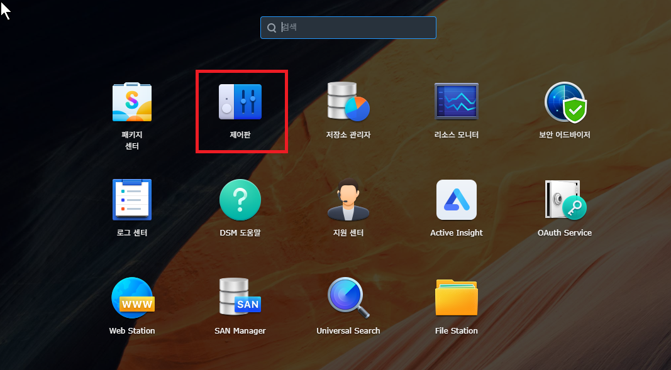Launch the SAN Manager icon
Screen dimensions: 671x370
[240, 297]
